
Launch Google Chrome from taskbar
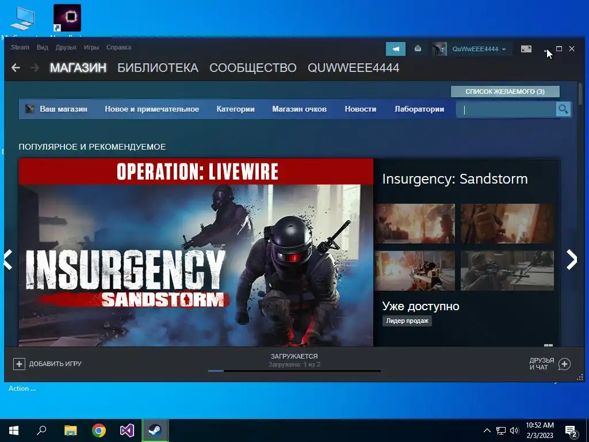pos(99,430)
